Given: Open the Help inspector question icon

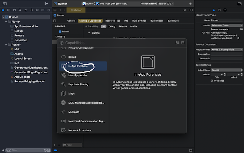Looking at the screenshot, I should pos(224,10).
